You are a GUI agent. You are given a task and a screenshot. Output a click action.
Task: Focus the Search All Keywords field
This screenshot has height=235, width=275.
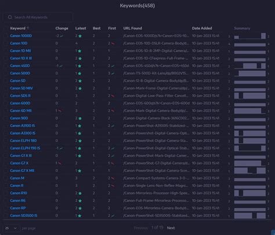[38, 17]
